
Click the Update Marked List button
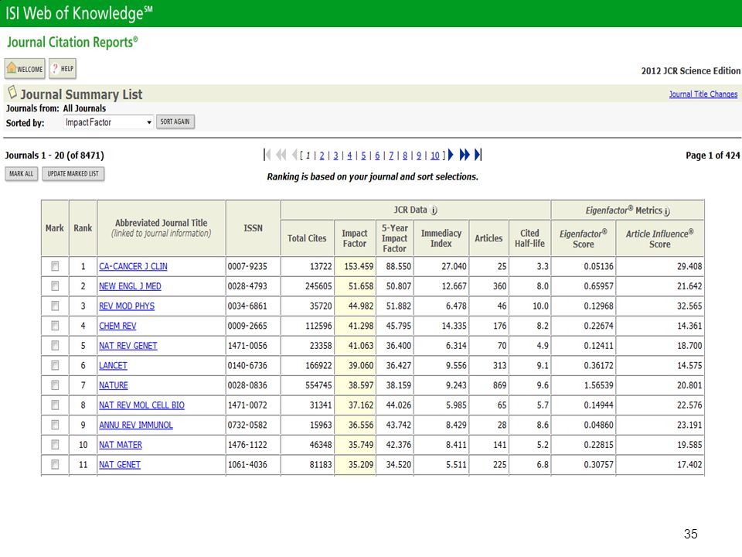point(73,174)
